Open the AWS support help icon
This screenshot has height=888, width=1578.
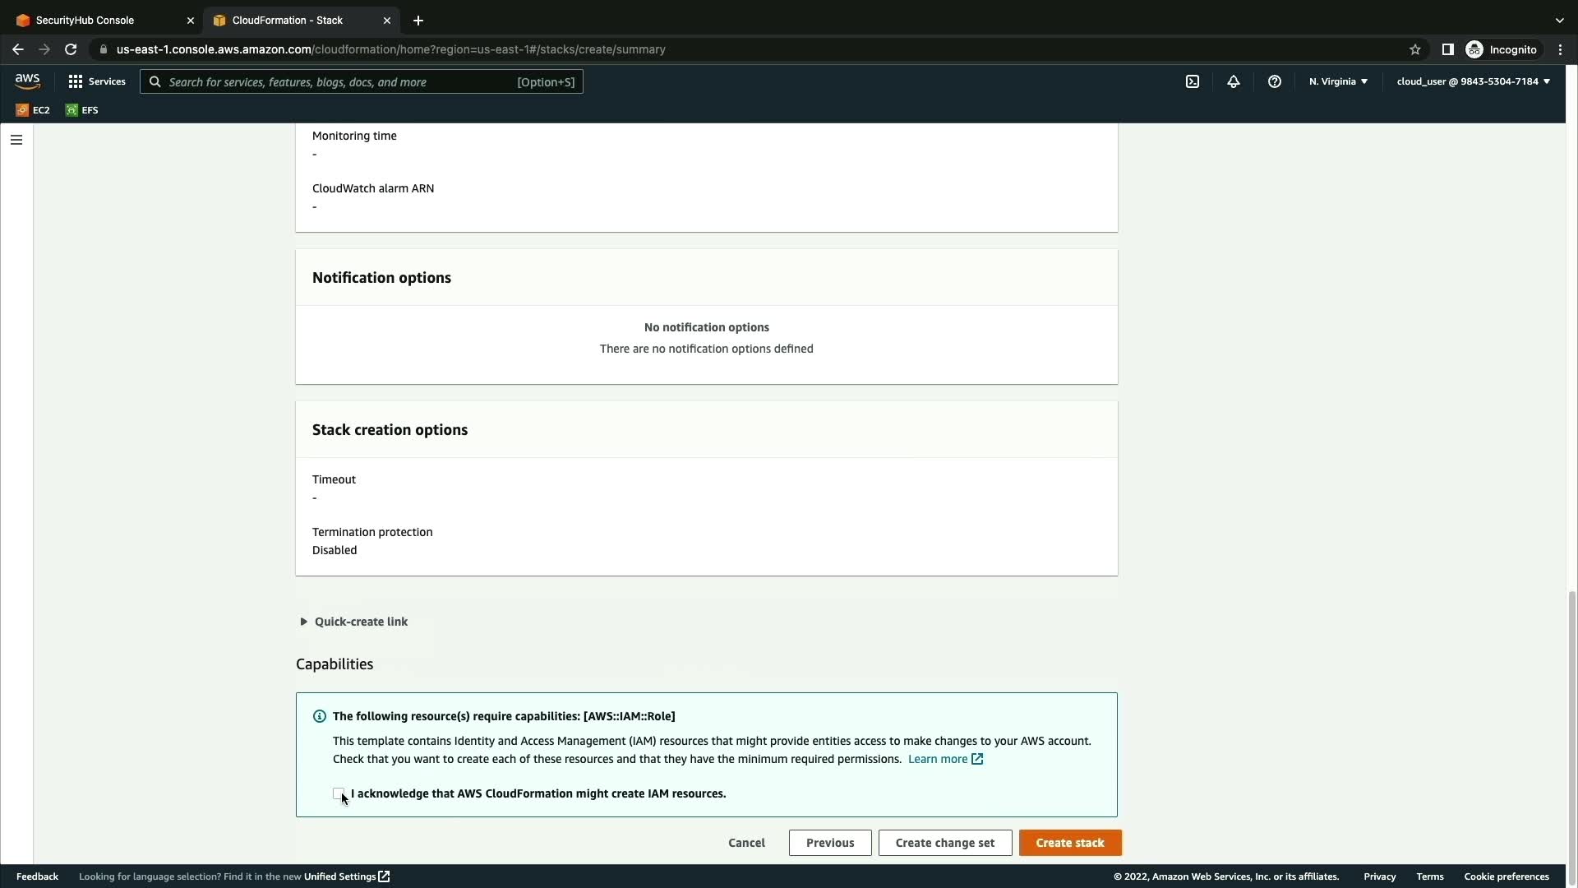pyautogui.click(x=1275, y=81)
